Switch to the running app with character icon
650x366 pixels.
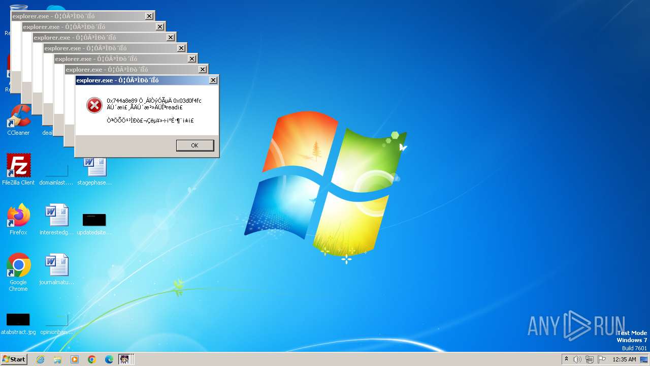pos(124,359)
